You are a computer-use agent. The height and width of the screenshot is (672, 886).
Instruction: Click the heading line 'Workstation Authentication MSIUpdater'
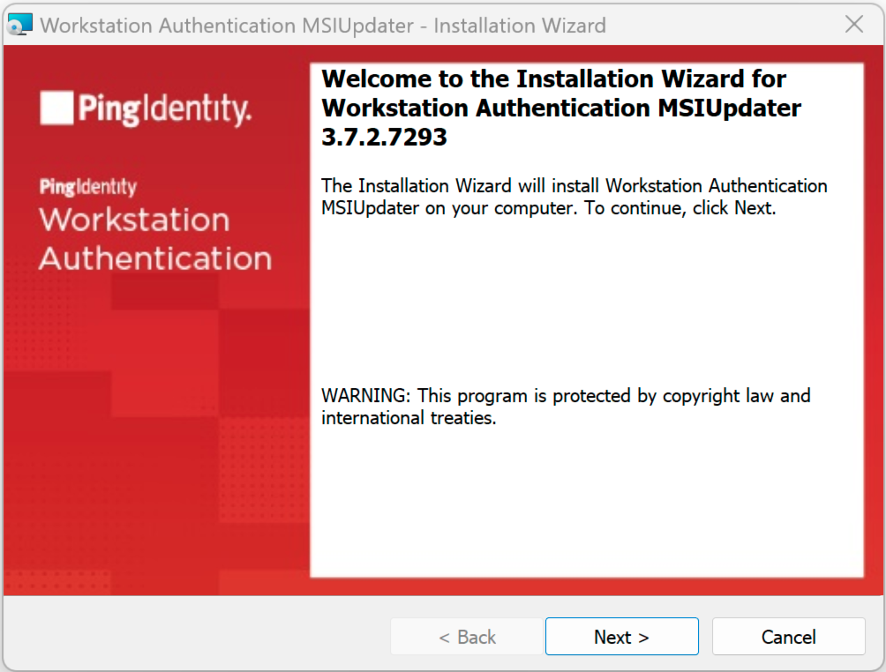(x=561, y=108)
